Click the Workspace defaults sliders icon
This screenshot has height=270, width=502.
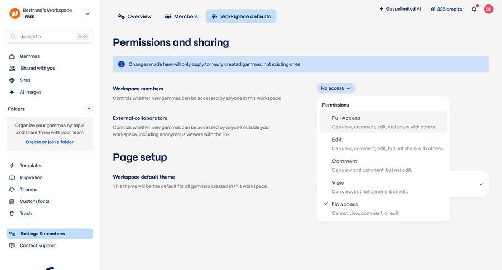tap(215, 16)
